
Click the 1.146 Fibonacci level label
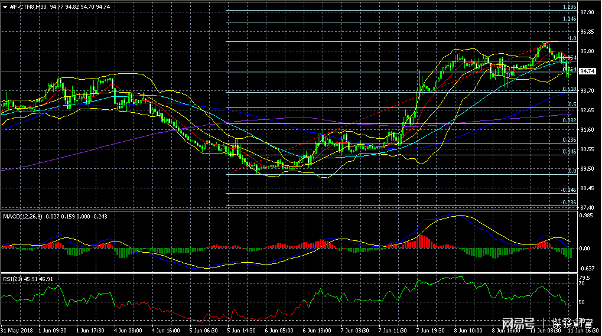pos(570,19)
